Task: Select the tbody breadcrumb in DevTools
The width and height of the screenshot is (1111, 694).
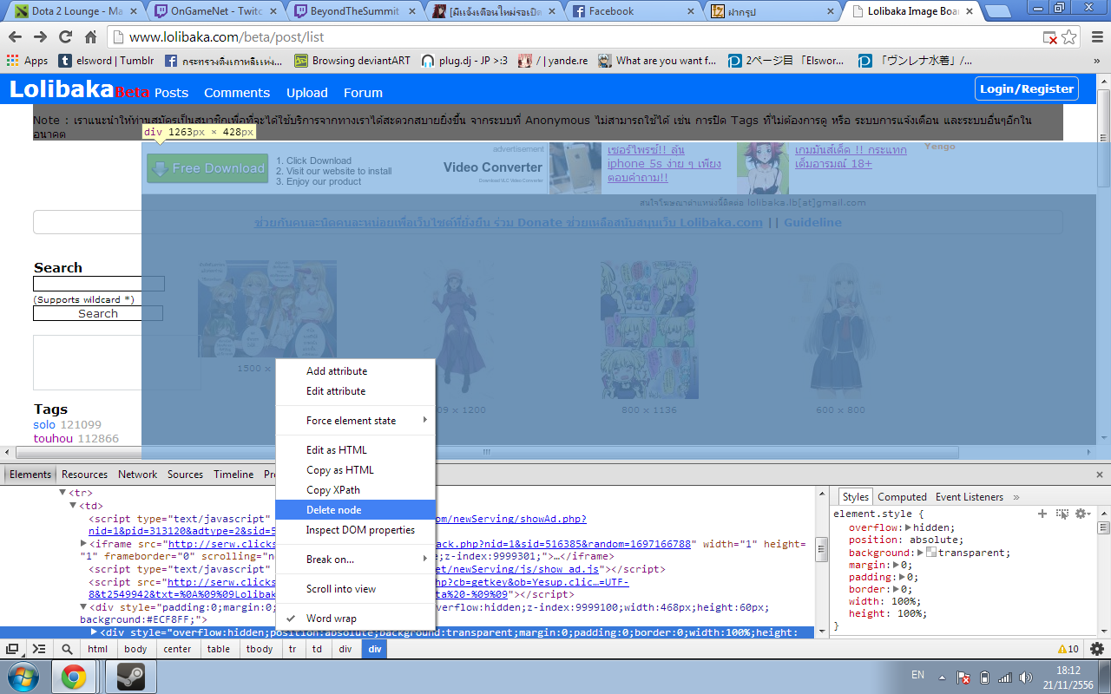Action: pyautogui.click(x=260, y=649)
